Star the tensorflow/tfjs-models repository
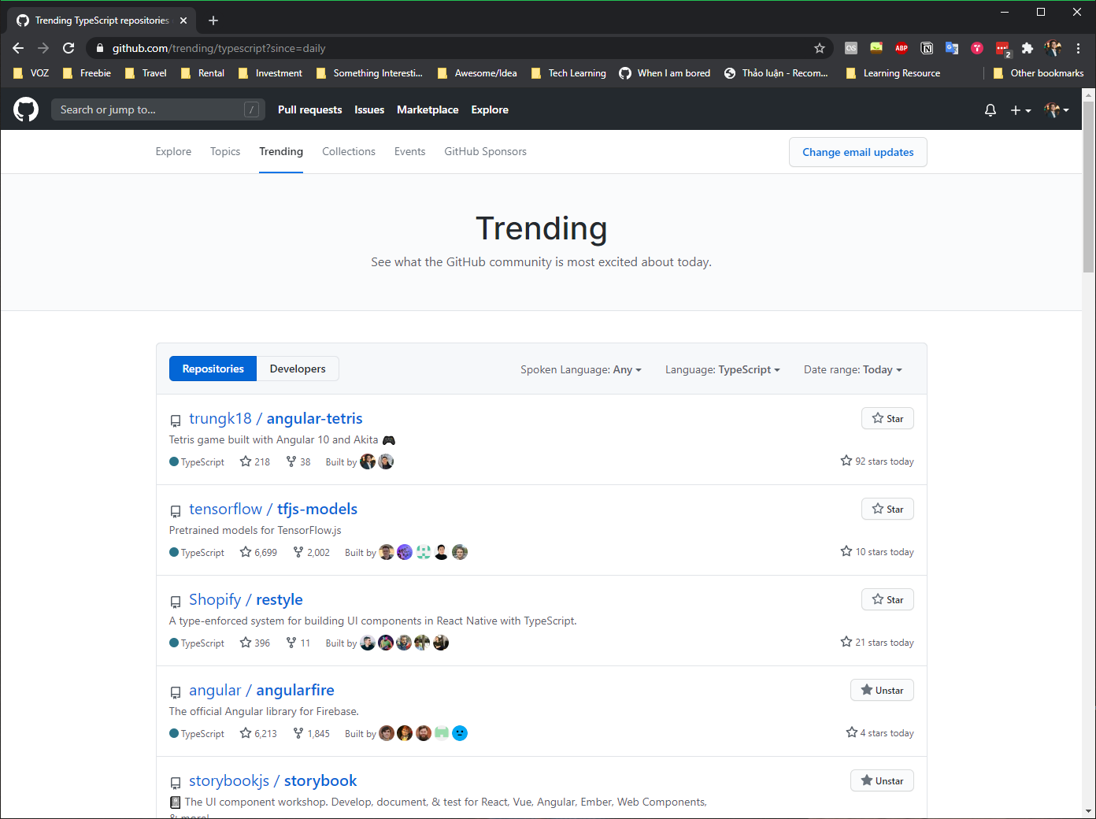The width and height of the screenshot is (1096, 819). [887, 509]
